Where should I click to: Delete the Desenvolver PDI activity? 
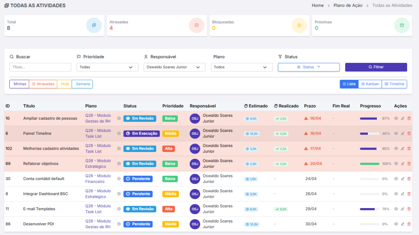coord(409,224)
